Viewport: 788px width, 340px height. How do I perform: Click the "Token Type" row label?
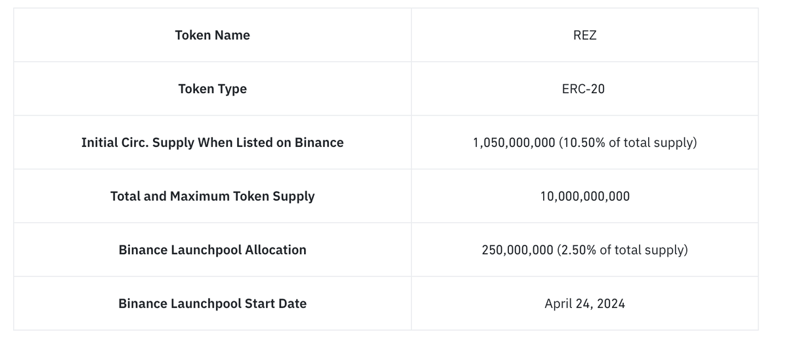212,89
